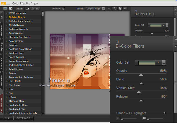Click the enlarged panel vertical scrollbar
This screenshot has width=177, height=123.
click(175, 82)
